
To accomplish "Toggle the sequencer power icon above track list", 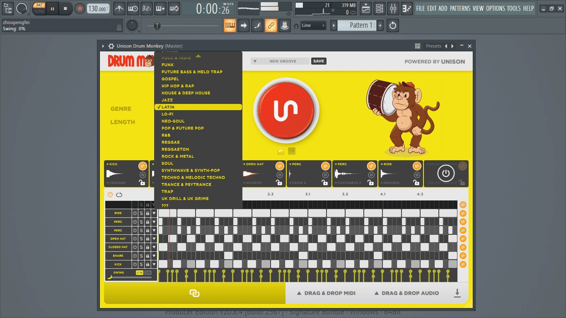I will (x=110, y=195).
